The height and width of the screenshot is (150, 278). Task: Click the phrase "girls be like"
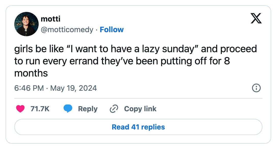coord(39,49)
